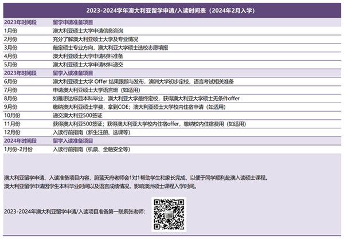Select the 11月份 cell
This screenshot has height=239, width=344.
13,123
